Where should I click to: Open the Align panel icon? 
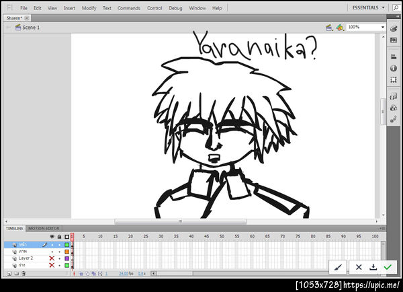pos(394,57)
